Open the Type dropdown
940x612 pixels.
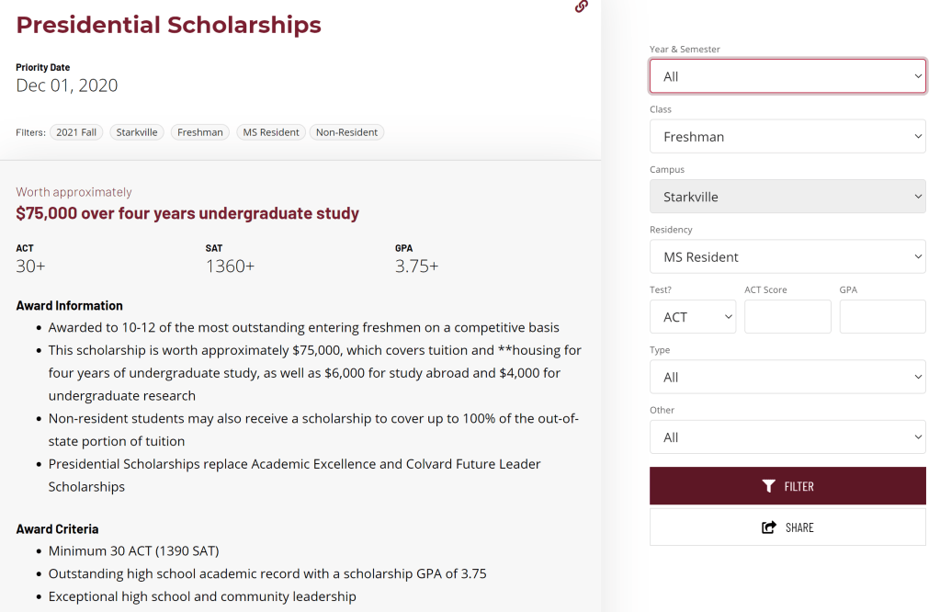point(787,378)
